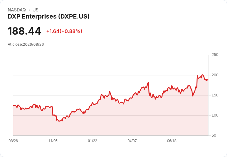This screenshot has width=227, height=157.
Task: Click the current price 188.44
Action: coord(24,31)
